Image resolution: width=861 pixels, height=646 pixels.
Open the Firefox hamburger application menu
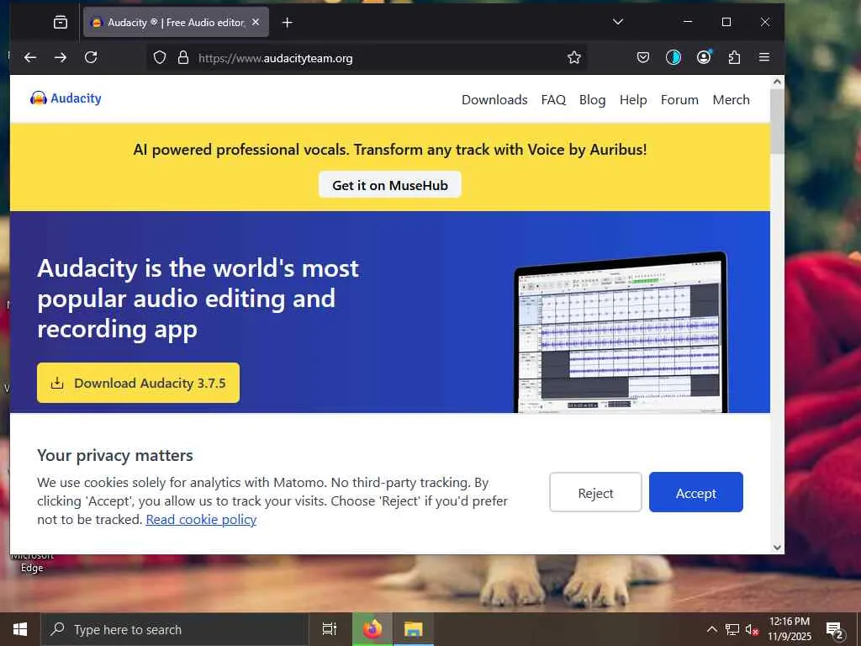763,57
